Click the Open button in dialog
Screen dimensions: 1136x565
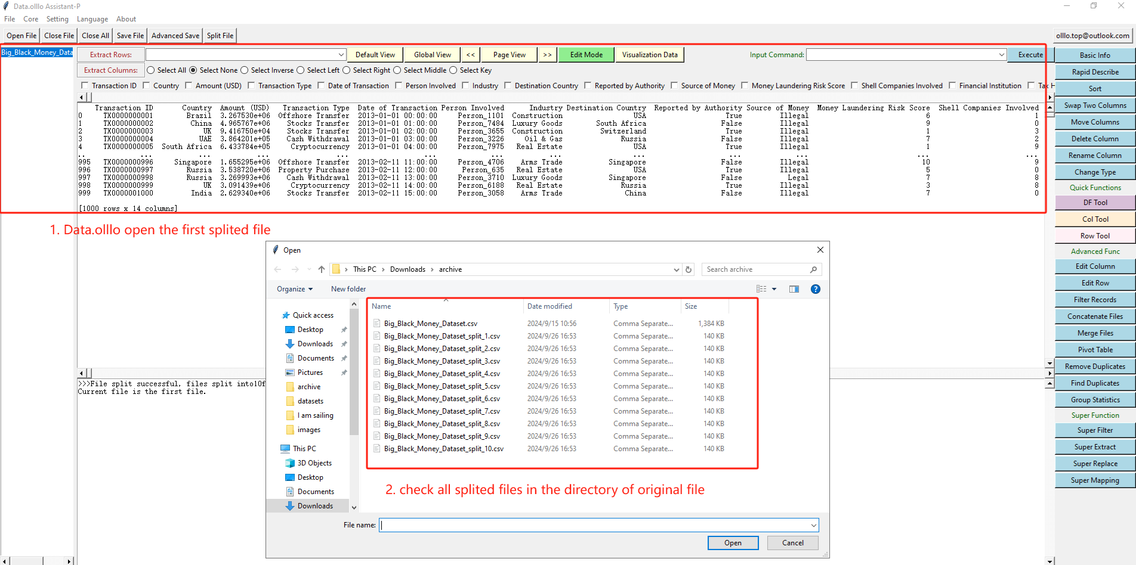point(733,543)
